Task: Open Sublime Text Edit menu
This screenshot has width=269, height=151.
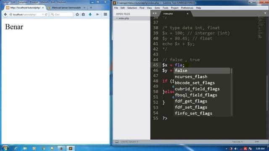Action: pos(122,8)
